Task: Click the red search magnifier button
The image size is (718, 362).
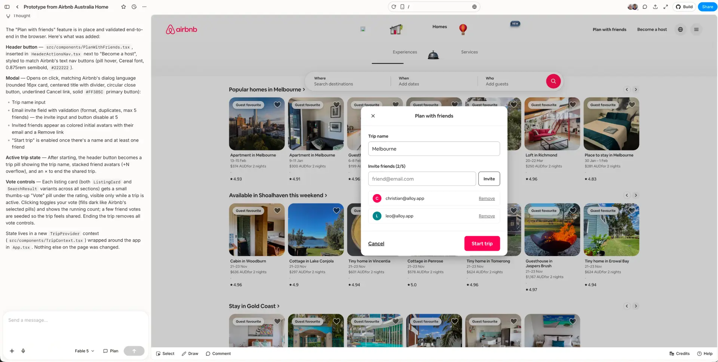Action: tap(553, 81)
